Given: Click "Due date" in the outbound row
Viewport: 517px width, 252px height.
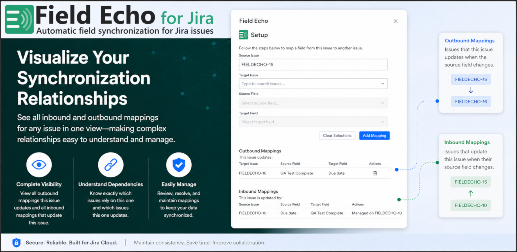Looking at the screenshot, I should pyautogui.click(x=336, y=173).
